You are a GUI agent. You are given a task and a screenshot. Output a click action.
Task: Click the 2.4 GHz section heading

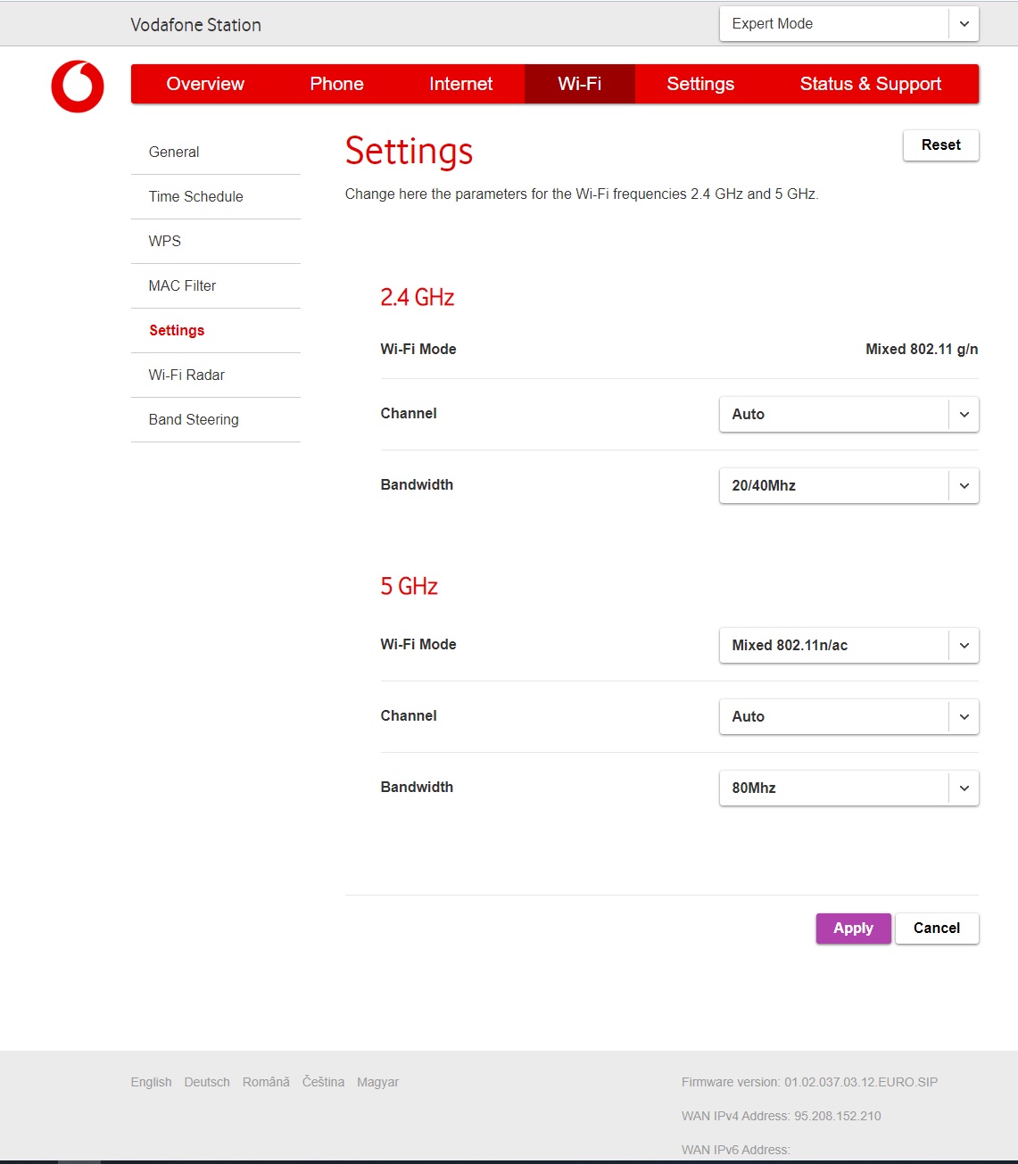point(418,297)
